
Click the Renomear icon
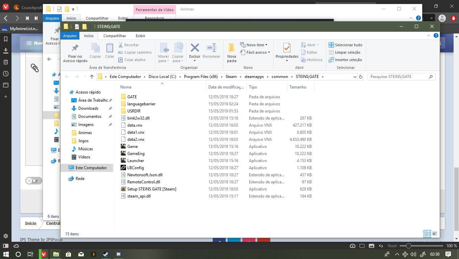click(211, 47)
